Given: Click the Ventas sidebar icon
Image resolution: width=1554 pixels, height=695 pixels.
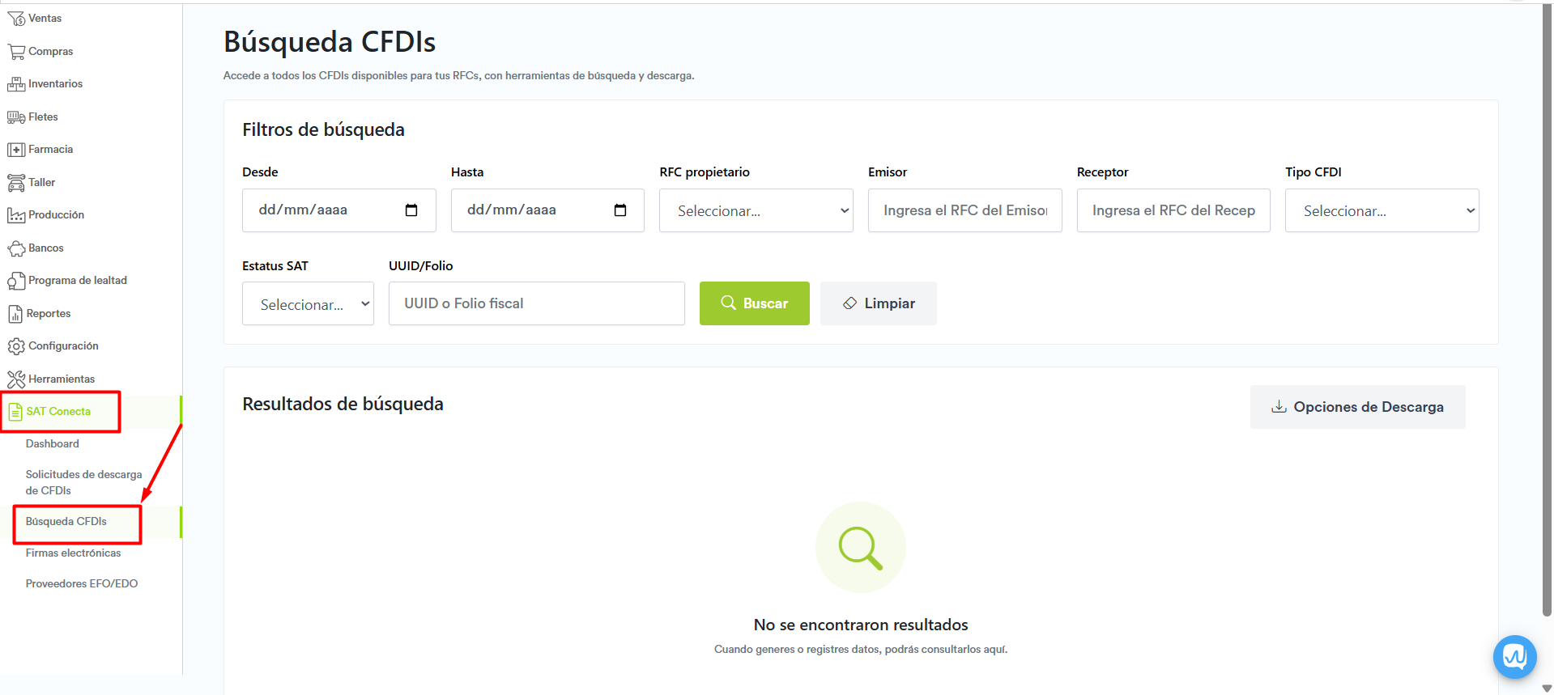Looking at the screenshot, I should (15, 19).
